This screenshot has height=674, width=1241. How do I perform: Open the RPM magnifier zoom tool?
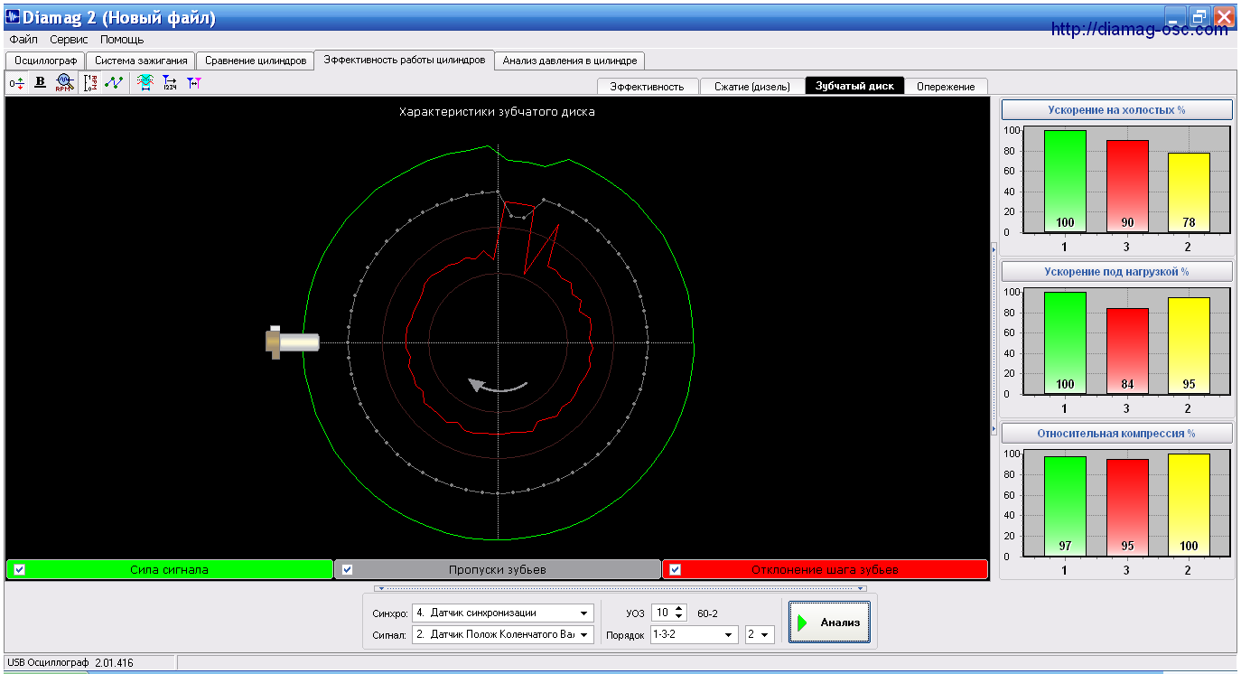(63, 82)
